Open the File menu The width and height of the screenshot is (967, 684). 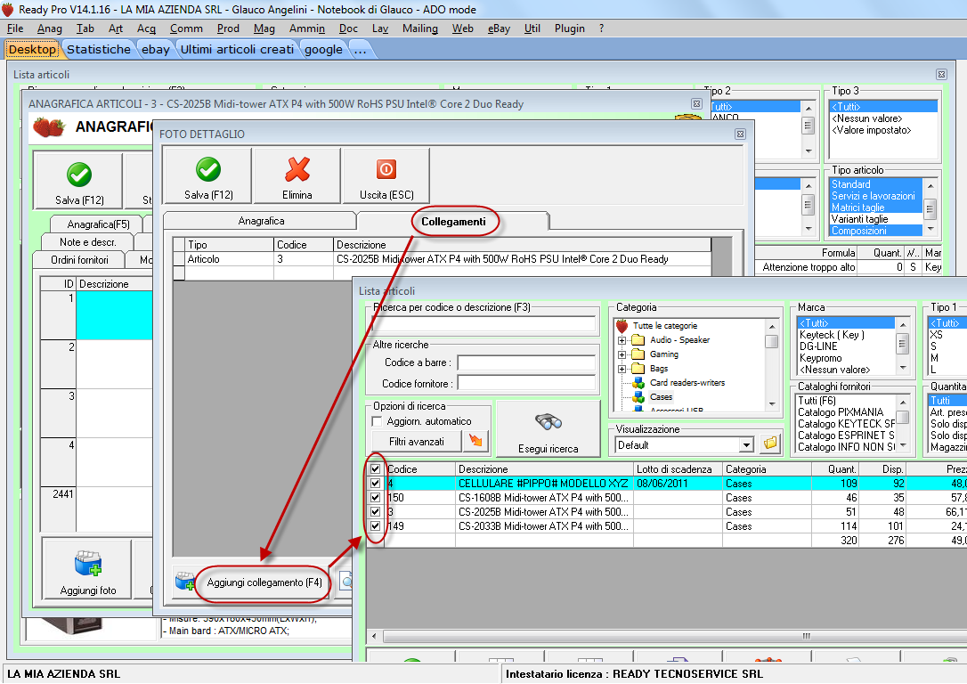(x=15, y=28)
